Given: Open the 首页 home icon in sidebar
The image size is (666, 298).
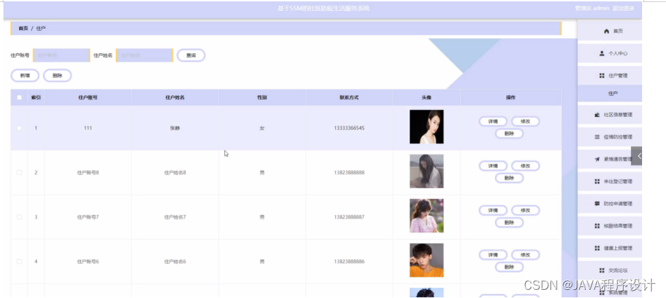Looking at the screenshot, I should point(607,31).
